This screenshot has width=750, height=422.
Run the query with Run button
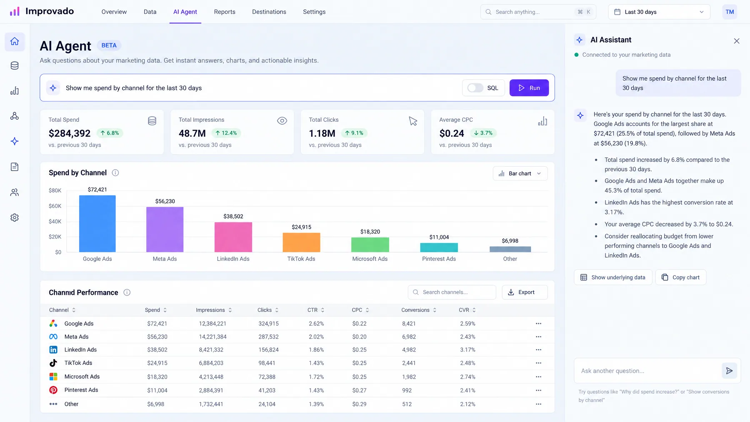coord(529,88)
